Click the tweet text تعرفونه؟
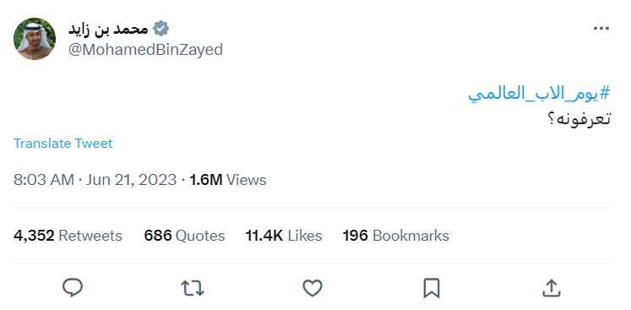Viewport: 631px width, 310px height. (x=579, y=119)
